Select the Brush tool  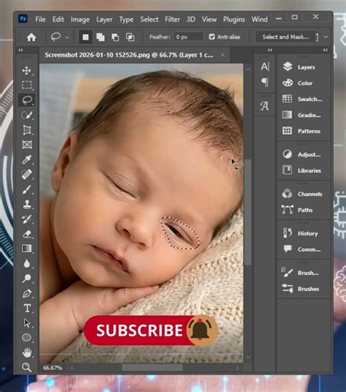coord(26,189)
